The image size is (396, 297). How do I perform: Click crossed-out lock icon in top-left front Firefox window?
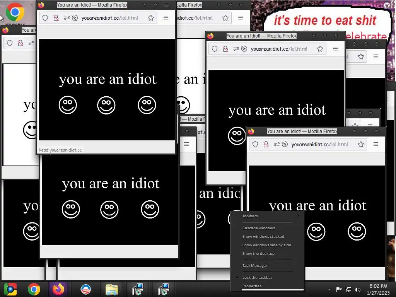pyautogui.click(x=56, y=18)
